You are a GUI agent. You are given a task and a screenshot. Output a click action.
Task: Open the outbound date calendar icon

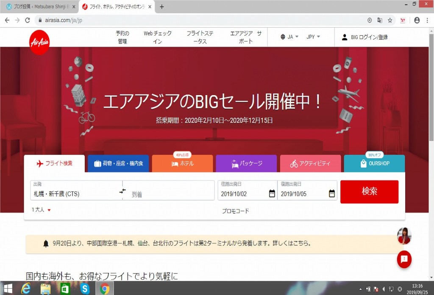click(272, 194)
